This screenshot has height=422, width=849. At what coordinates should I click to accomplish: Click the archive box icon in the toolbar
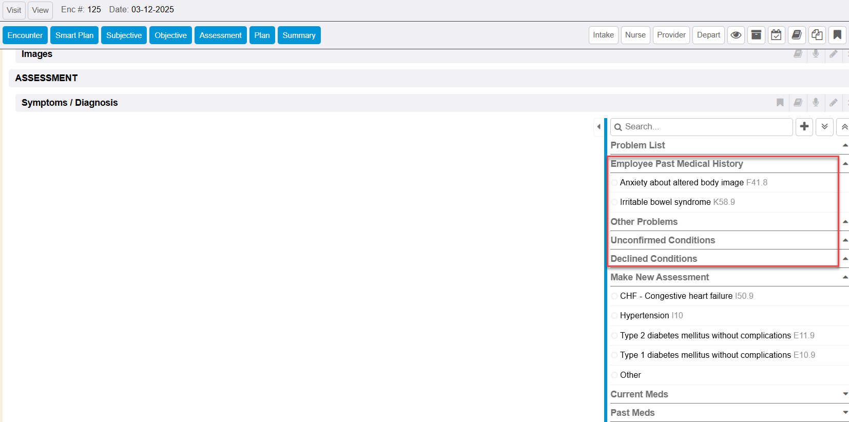point(756,35)
